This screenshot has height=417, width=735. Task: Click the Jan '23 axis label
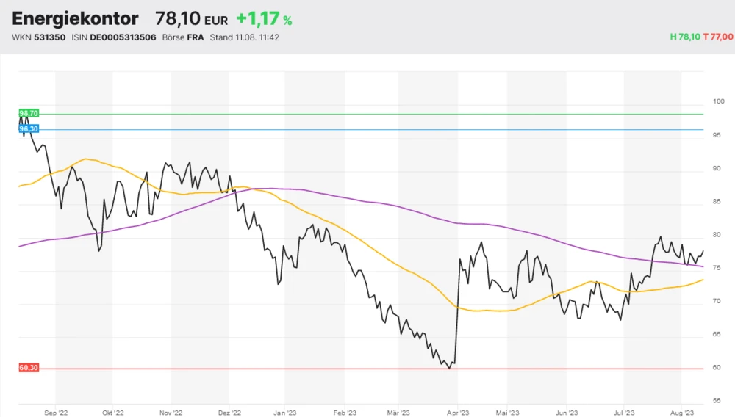[x=285, y=413]
